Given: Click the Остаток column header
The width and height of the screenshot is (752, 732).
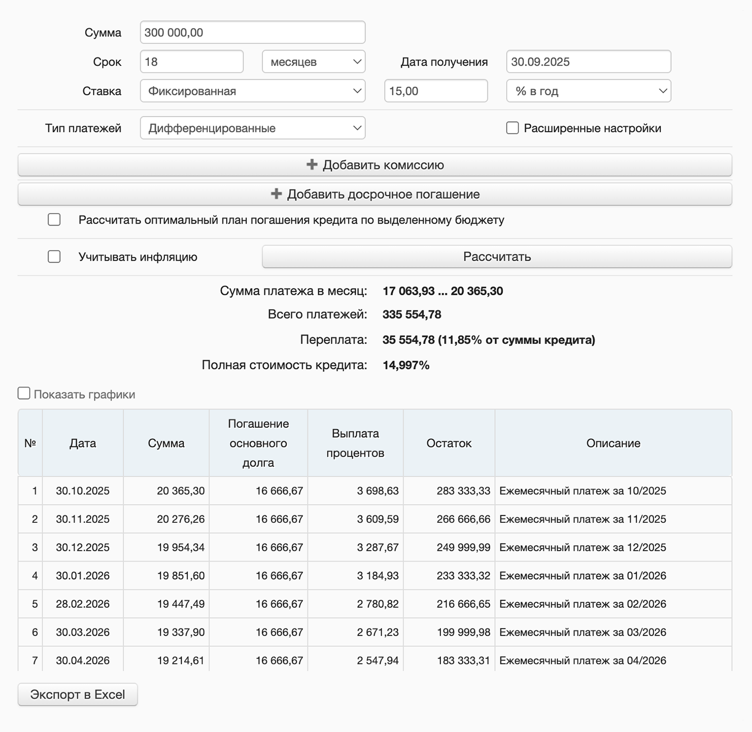Looking at the screenshot, I should (x=449, y=443).
